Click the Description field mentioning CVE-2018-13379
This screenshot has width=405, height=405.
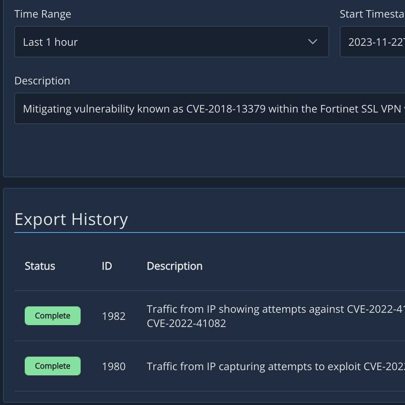[x=210, y=108]
